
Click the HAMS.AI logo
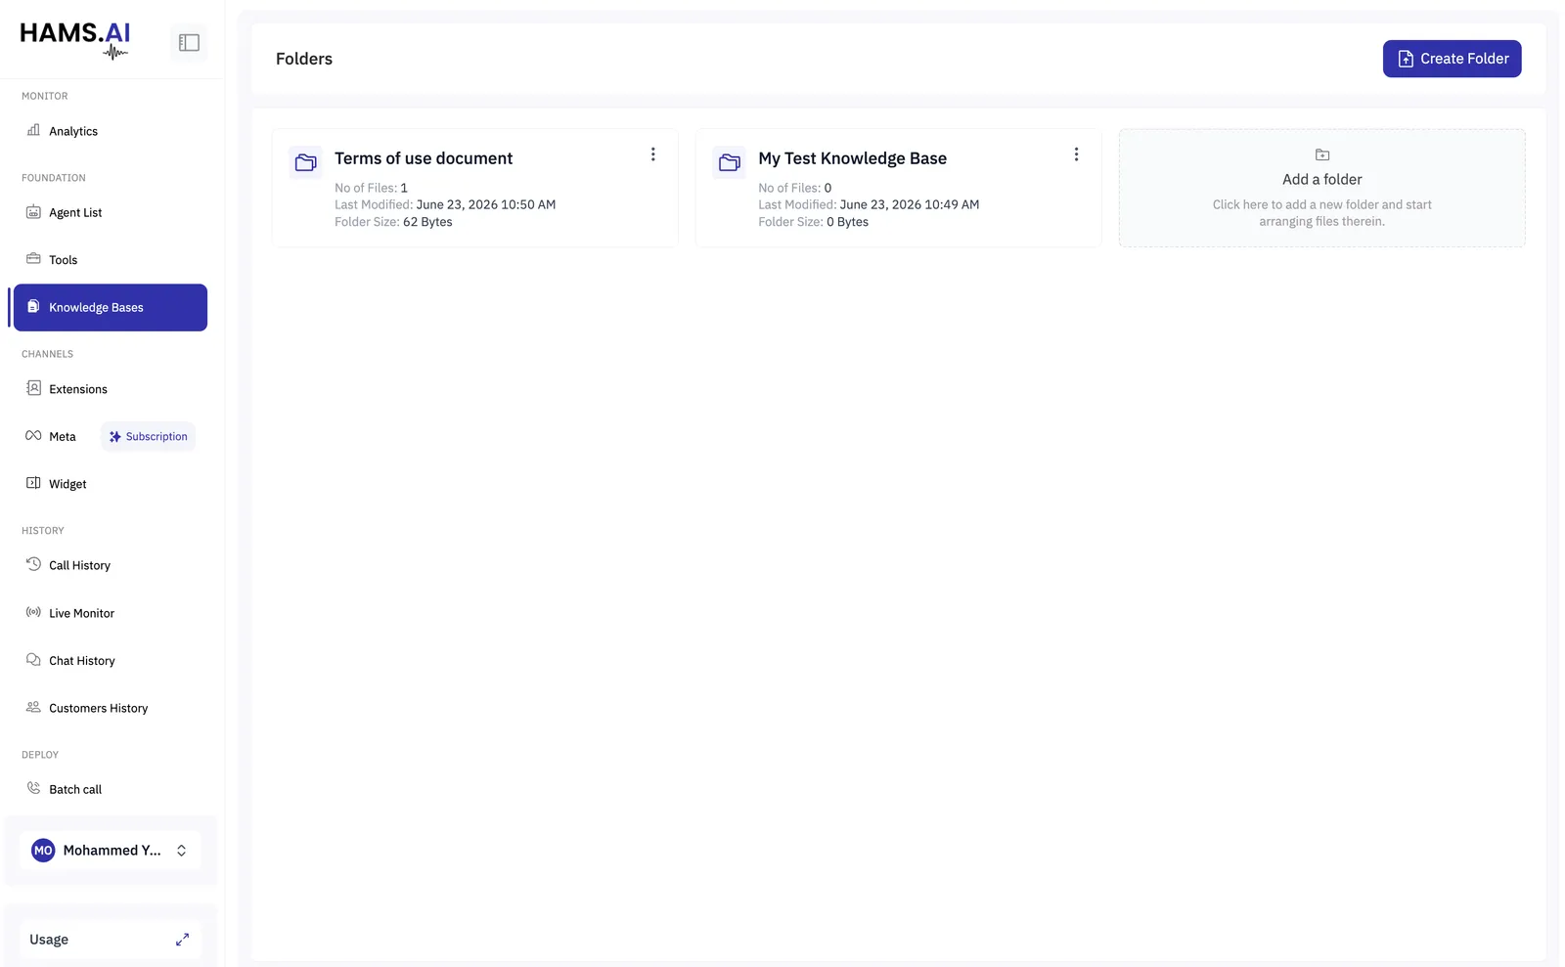(x=75, y=39)
